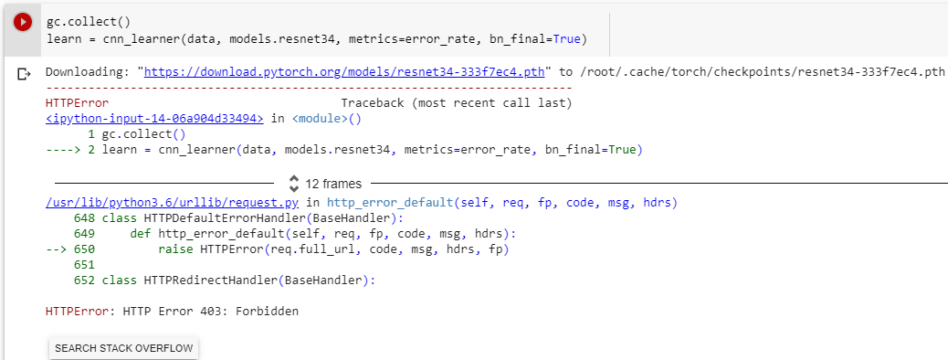The image size is (948, 360).
Task: Open the resnet34-333f7ec4.pth download link
Action: [x=344, y=72]
